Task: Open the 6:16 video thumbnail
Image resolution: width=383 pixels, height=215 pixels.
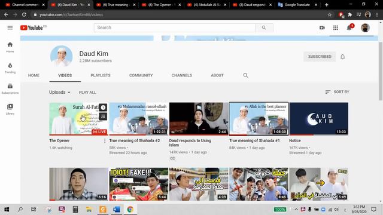Action: click(78, 184)
